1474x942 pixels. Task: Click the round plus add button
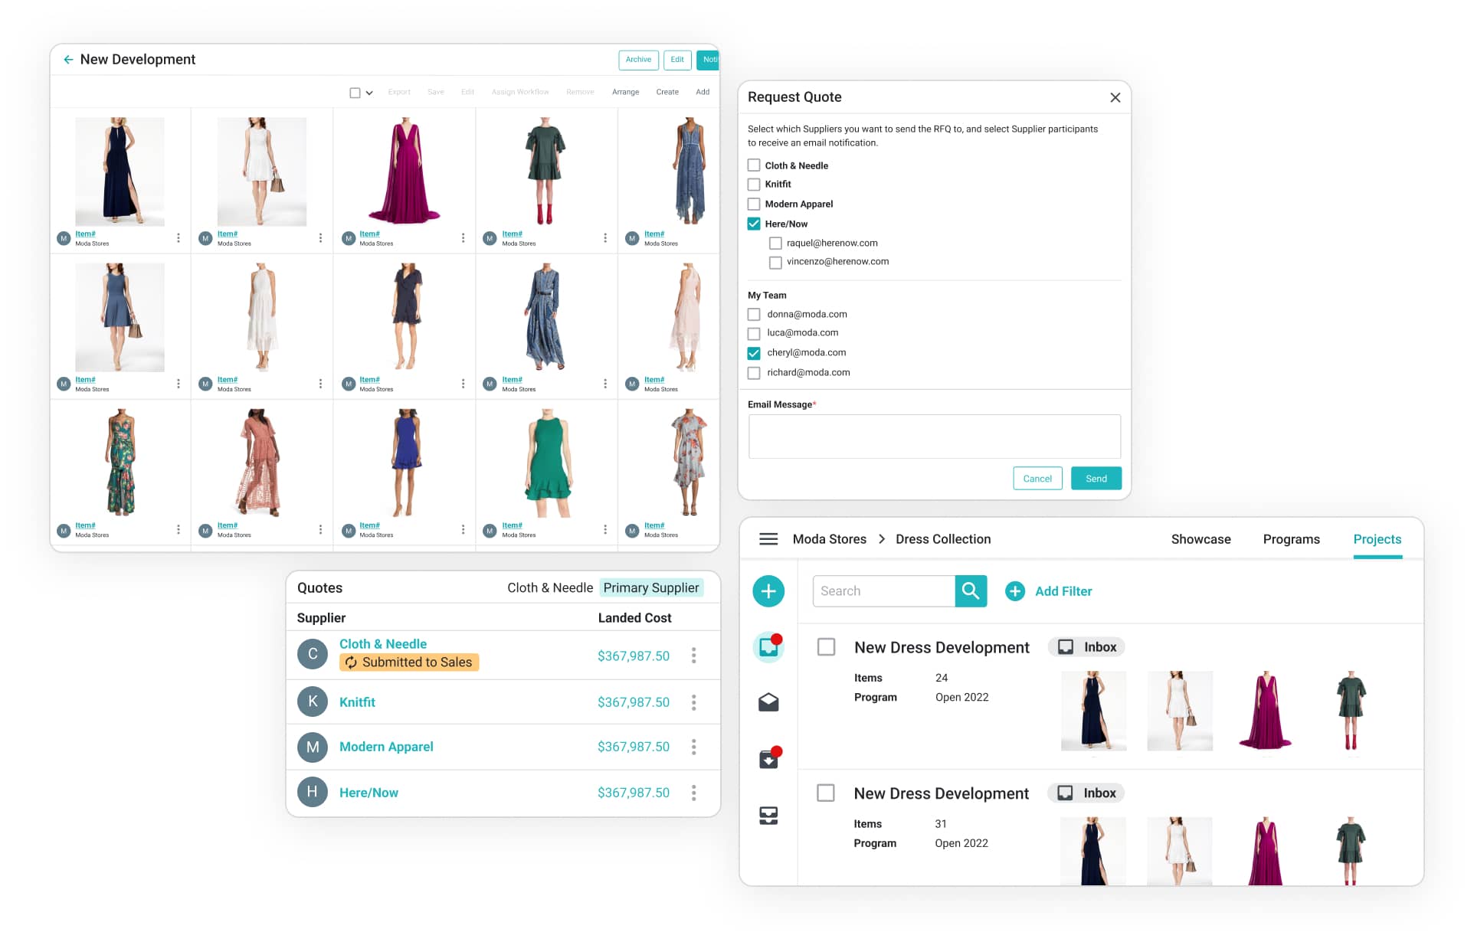tap(768, 591)
